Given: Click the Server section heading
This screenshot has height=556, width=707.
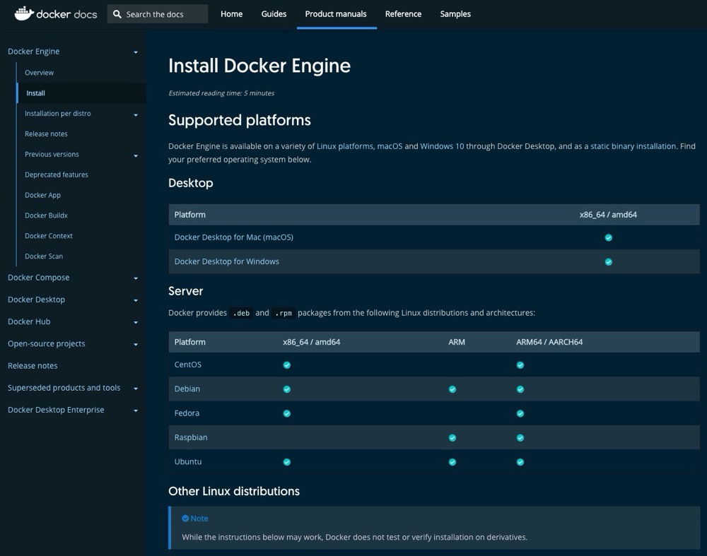Looking at the screenshot, I should pos(186,292).
